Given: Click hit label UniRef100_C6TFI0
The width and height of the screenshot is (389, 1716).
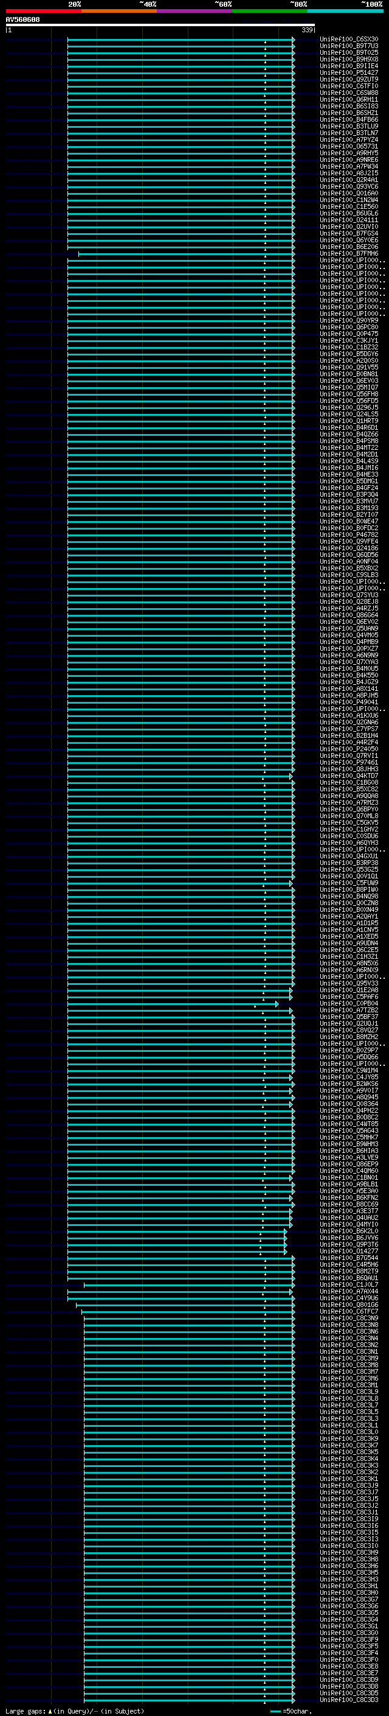Looking at the screenshot, I should click(349, 86).
